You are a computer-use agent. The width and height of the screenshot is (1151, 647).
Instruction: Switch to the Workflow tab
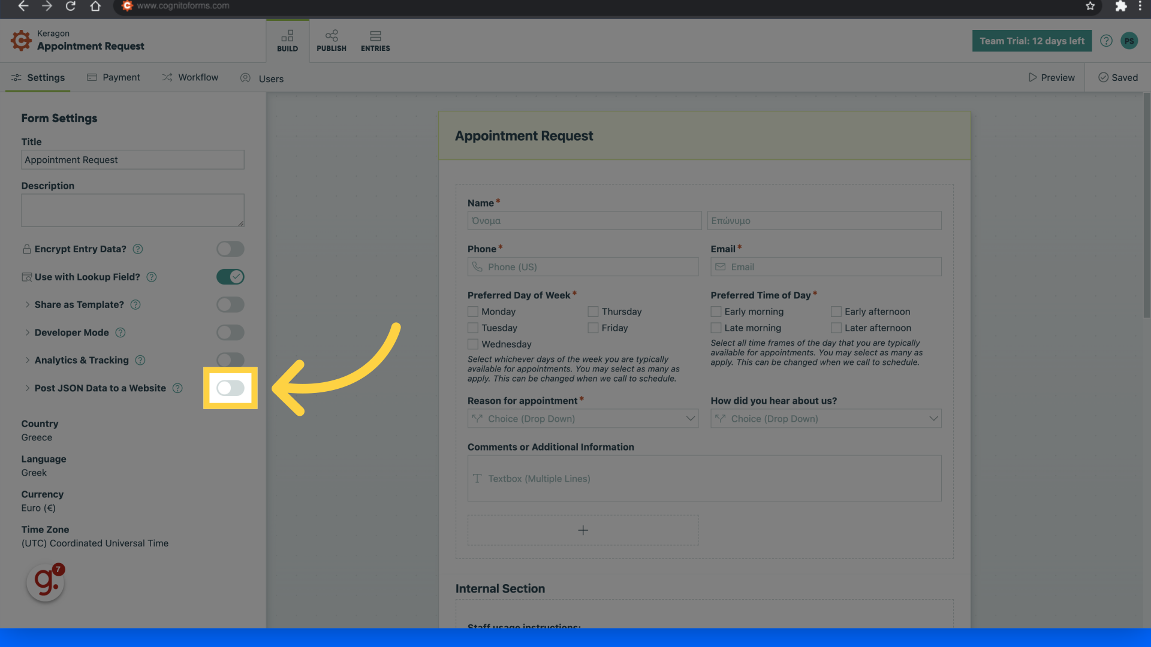tap(190, 77)
